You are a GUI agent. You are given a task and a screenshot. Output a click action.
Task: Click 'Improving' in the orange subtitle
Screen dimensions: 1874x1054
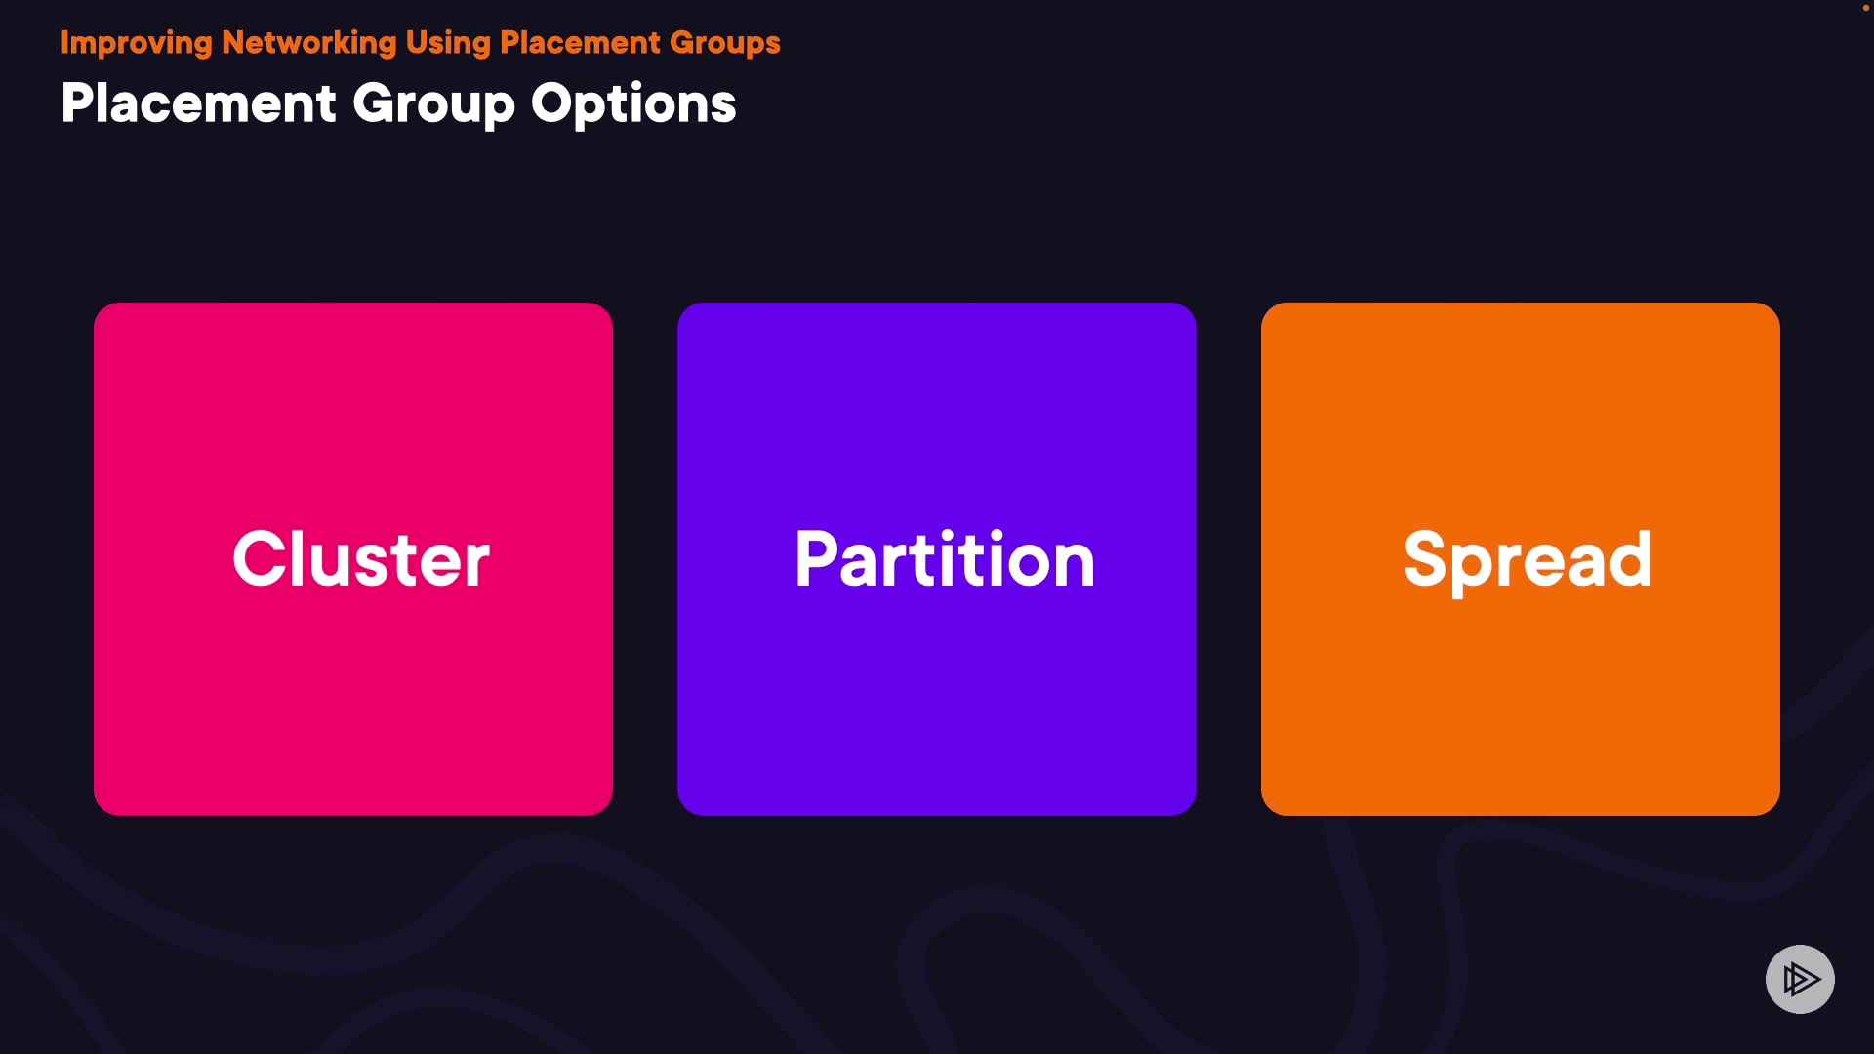[136, 44]
